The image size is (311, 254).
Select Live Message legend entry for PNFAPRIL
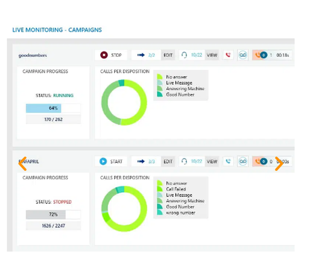[x=179, y=195]
